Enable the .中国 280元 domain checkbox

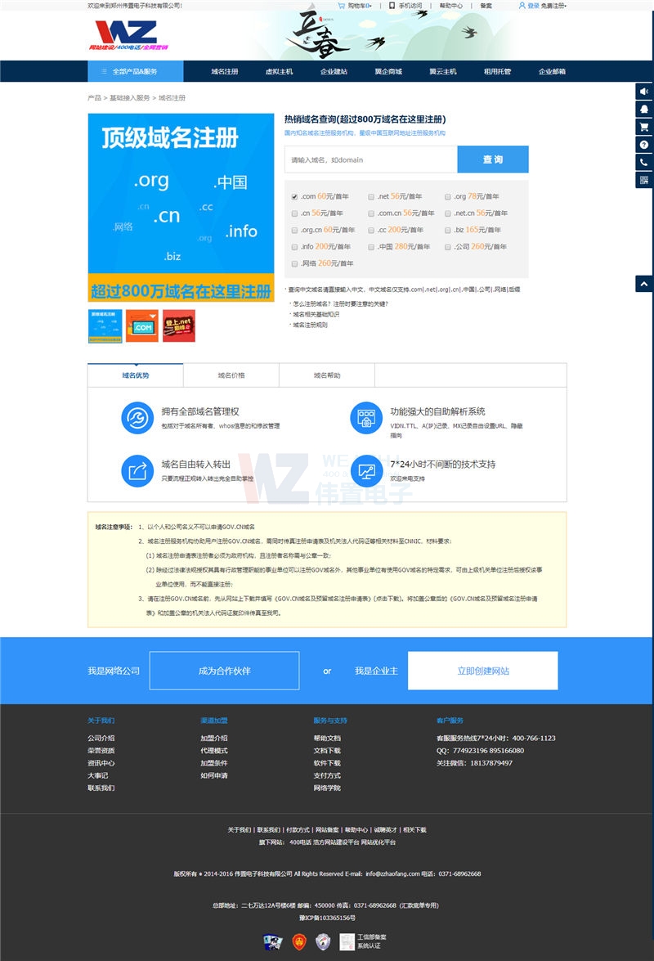371,247
